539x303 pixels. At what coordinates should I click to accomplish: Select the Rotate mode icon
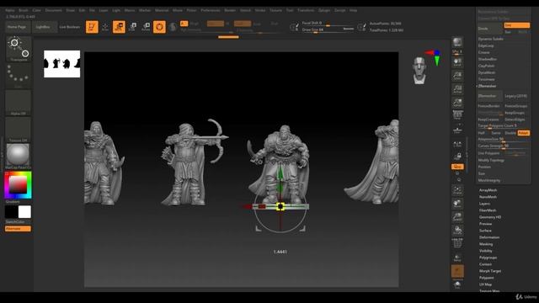tap(146, 27)
